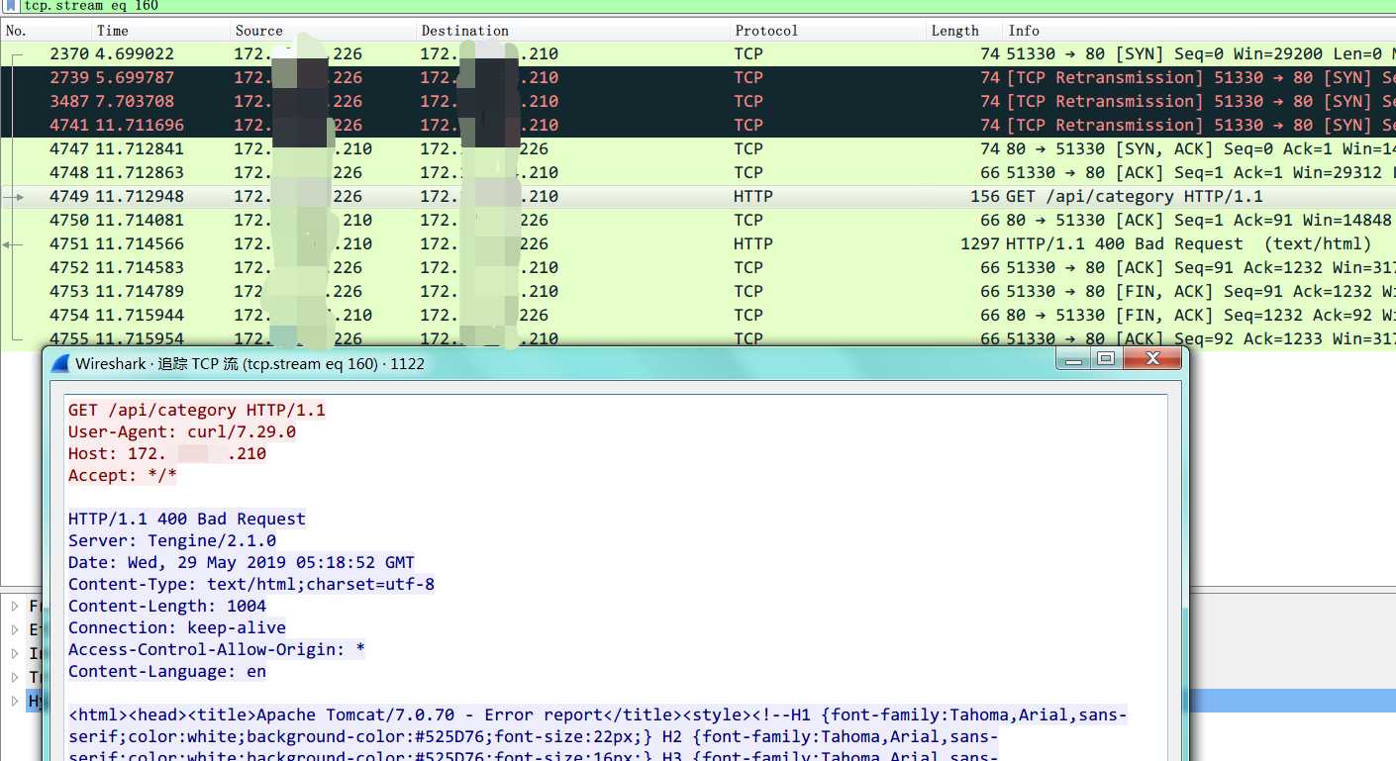Minimize the TCP stream dialog
The image size is (1396, 761).
click(1071, 360)
